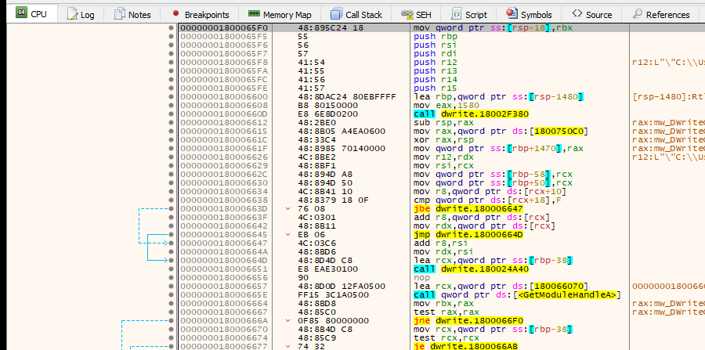Toggle breakpoint dot at address 0000000180006651

click(x=171, y=269)
